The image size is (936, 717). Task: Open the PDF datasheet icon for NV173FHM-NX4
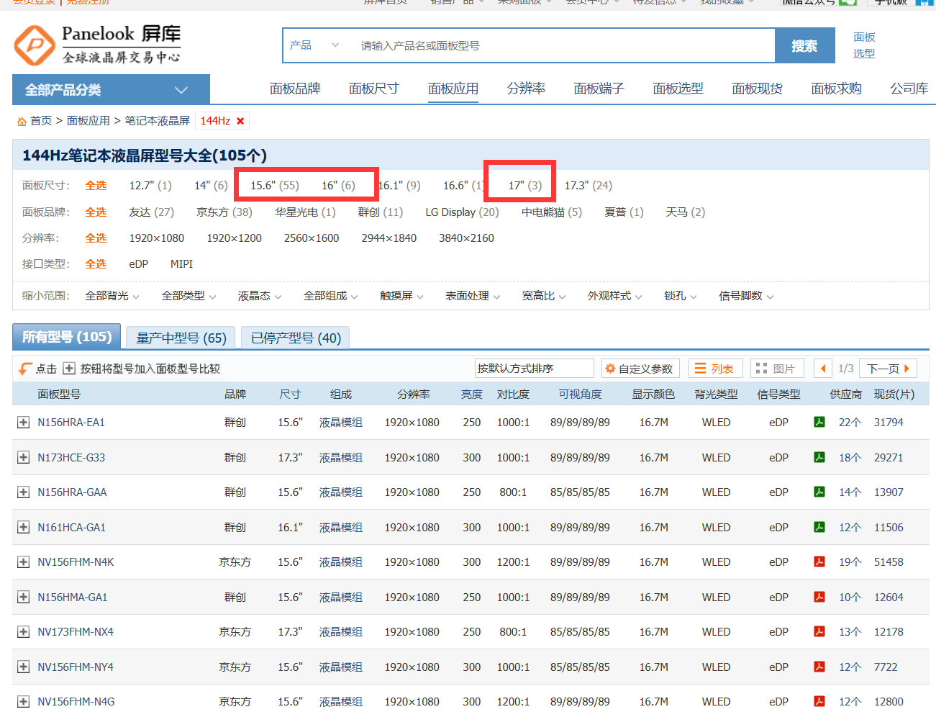tap(819, 631)
